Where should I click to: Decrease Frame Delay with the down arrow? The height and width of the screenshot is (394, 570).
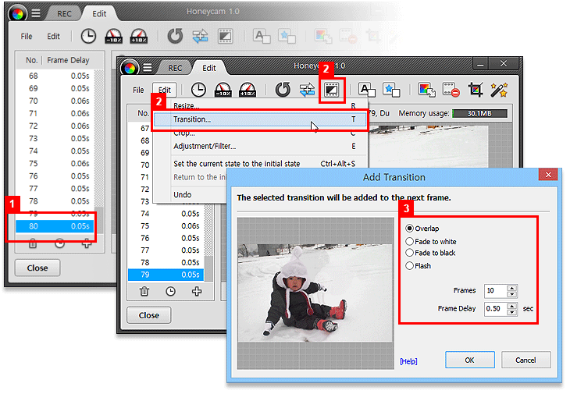click(x=512, y=312)
